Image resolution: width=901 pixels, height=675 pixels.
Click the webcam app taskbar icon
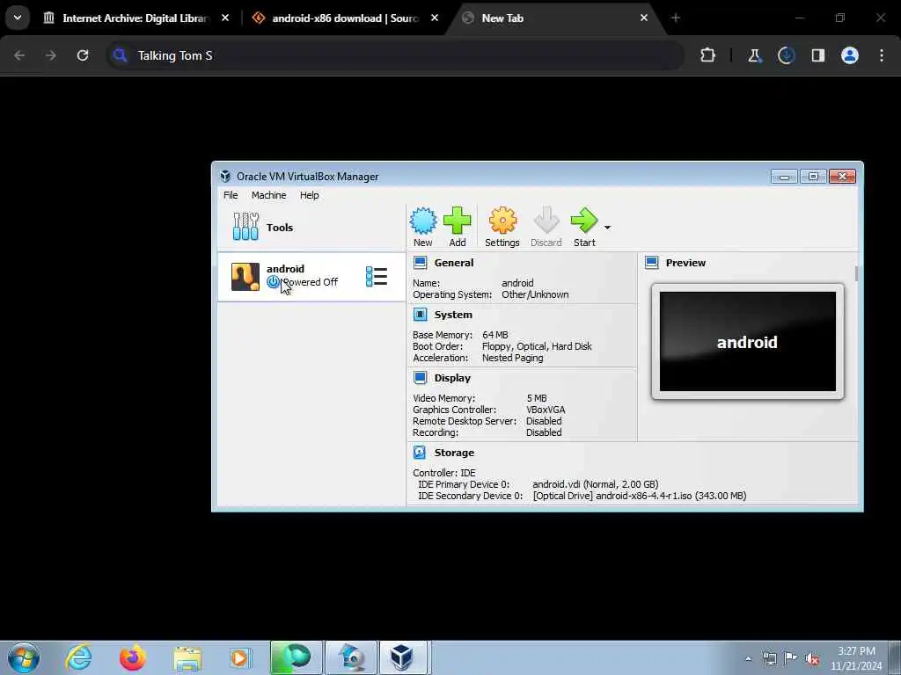(351, 657)
